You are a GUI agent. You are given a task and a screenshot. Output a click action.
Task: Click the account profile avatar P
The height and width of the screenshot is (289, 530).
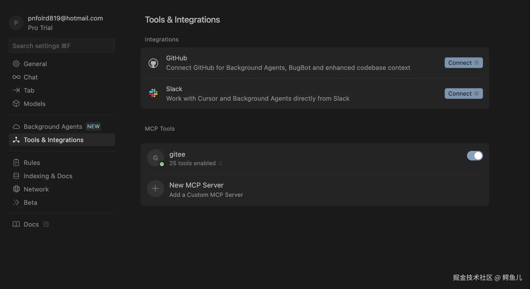(16, 23)
